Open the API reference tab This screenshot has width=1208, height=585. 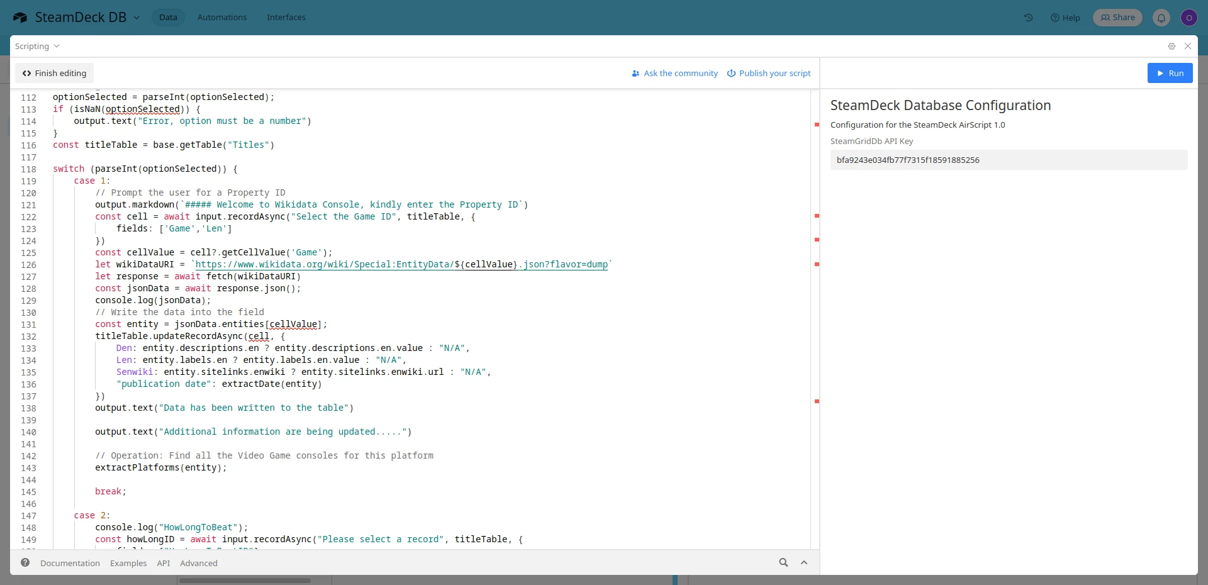tap(164, 563)
